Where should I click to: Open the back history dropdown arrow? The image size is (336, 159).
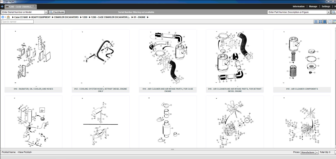pyautogui.click(x=5, y=17)
